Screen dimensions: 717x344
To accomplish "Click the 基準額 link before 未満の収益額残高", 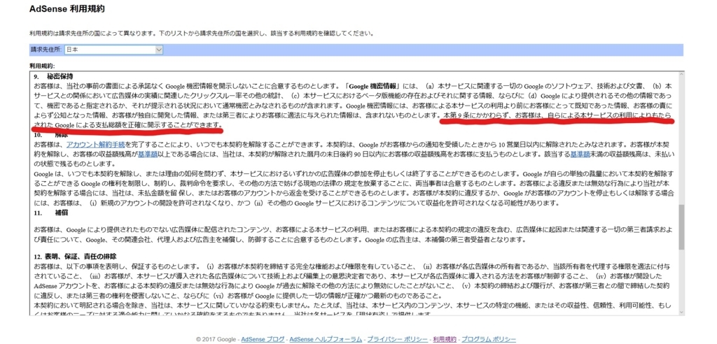I will (x=580, y=155).
